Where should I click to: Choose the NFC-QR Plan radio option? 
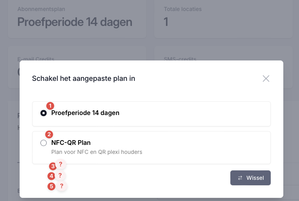(44, 143)
